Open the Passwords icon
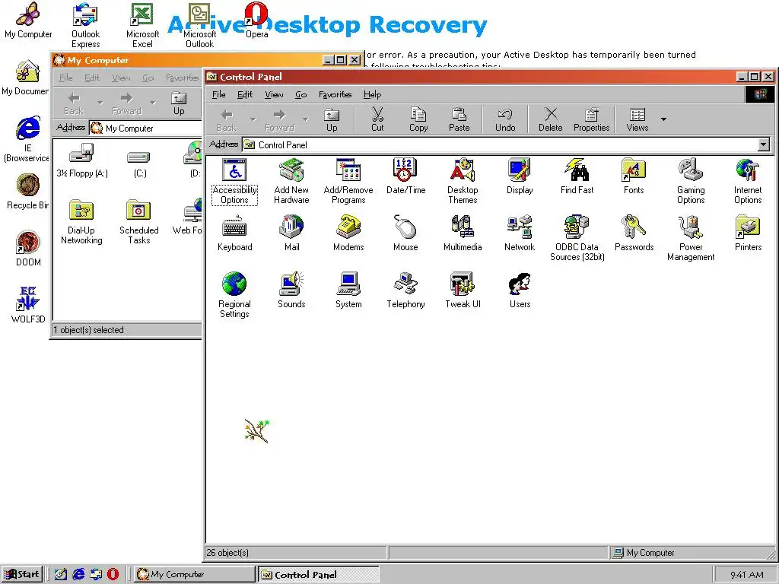Screen dimensions: 779x584 (634, 233)
